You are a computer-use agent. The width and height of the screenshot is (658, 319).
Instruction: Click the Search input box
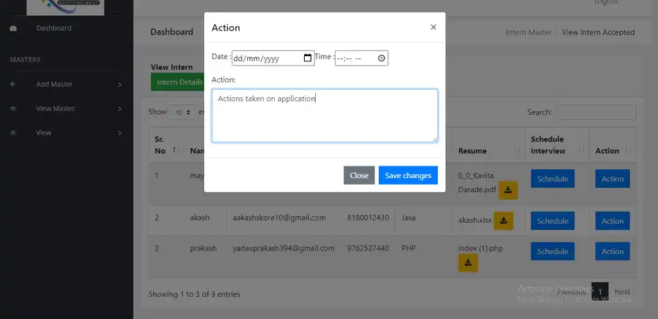coord(595,112)
